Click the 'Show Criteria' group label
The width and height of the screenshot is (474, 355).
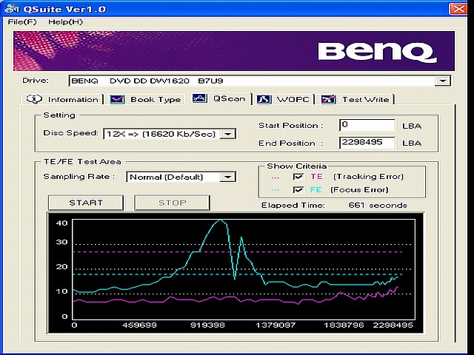[296, 166]
